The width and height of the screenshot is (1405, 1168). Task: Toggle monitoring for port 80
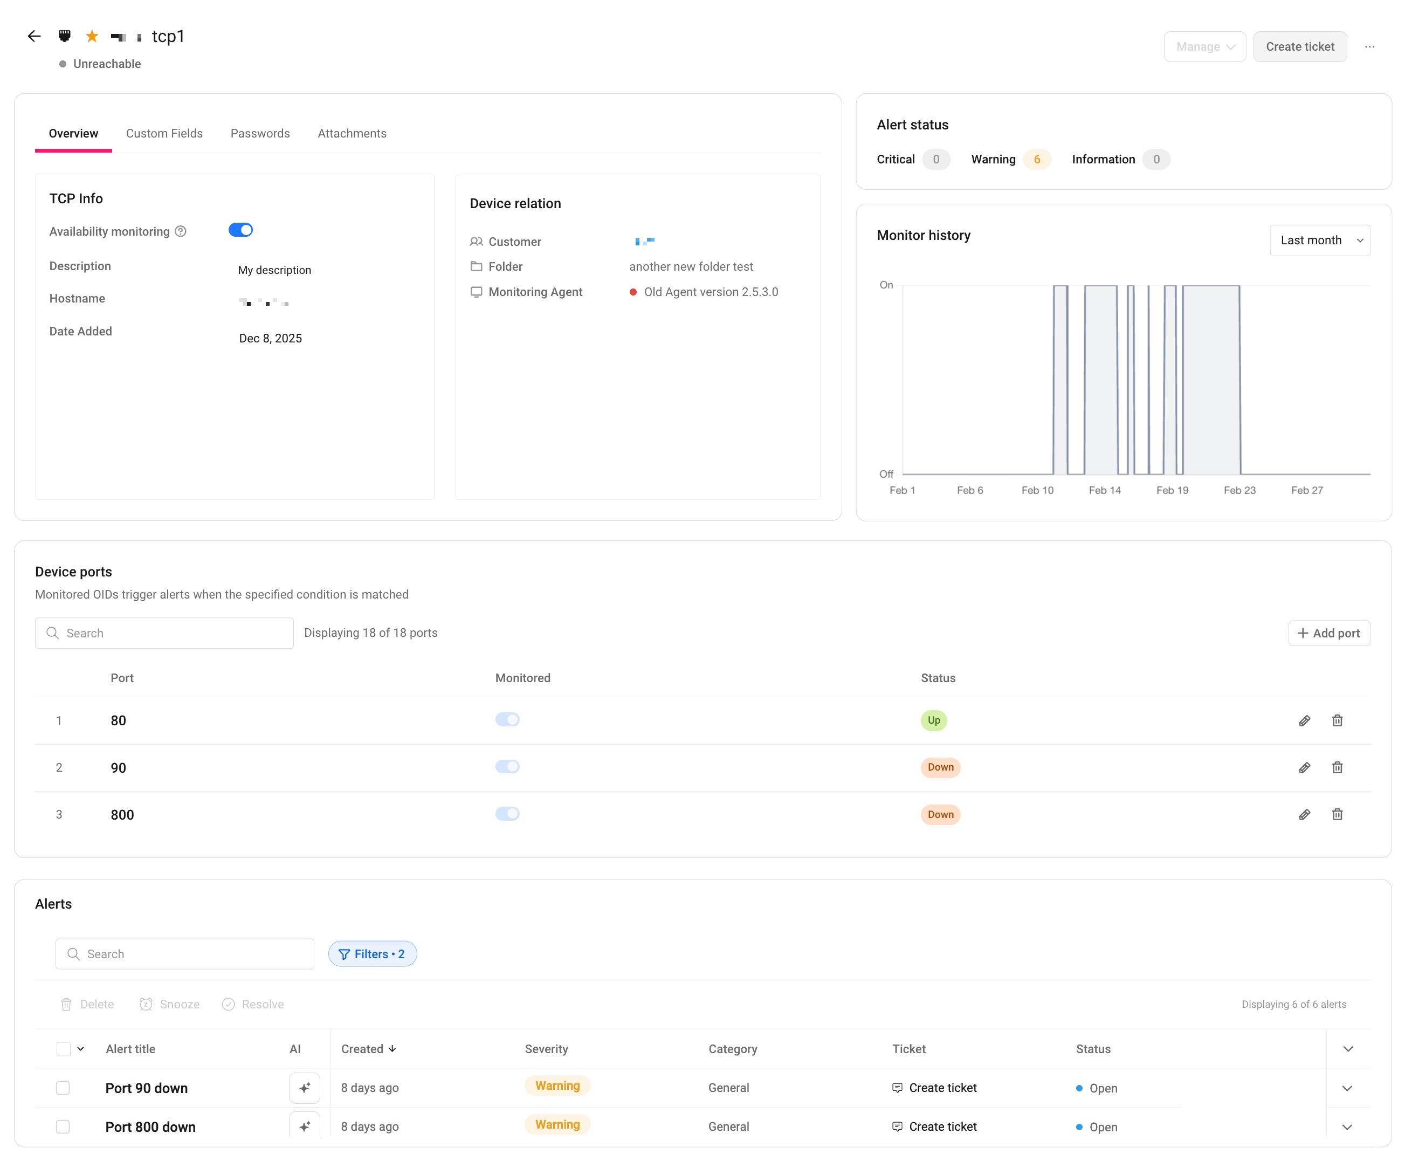(508, 719)
